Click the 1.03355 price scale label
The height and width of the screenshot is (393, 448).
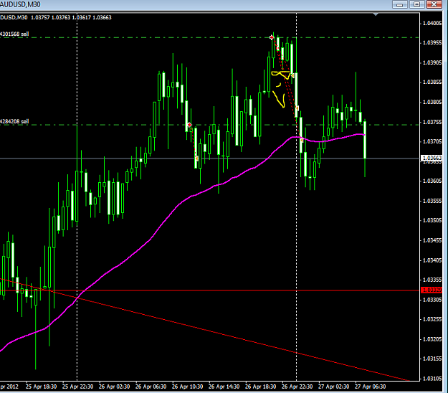pos(432,280)
